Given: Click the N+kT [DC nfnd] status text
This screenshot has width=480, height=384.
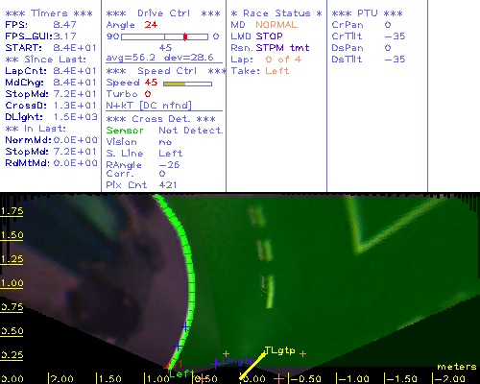Looking at the screenshot, I should point(149,106).
